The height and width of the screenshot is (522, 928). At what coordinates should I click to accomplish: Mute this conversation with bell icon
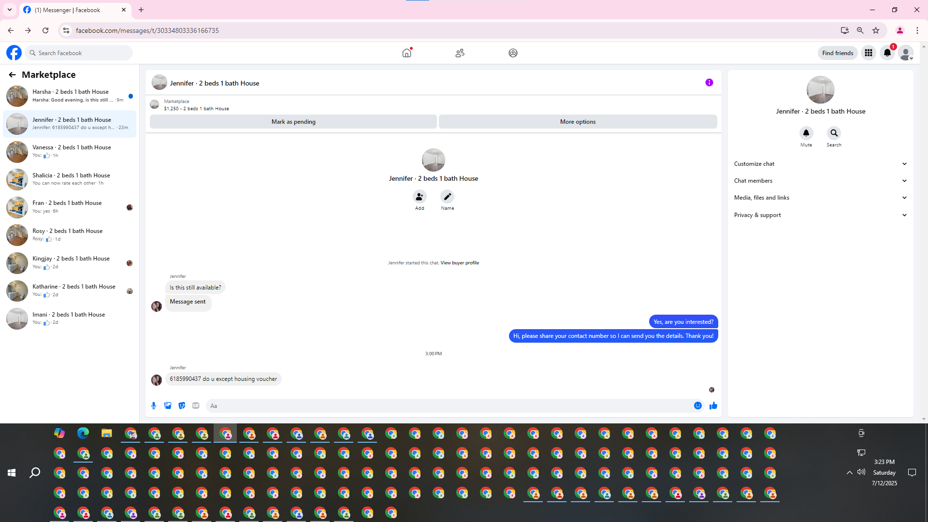click(806, 133)
